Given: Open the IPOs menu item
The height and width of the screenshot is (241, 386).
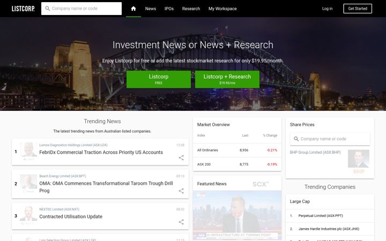Looking at the screenshot, I should pyautogui.click(x=169, y=9).
